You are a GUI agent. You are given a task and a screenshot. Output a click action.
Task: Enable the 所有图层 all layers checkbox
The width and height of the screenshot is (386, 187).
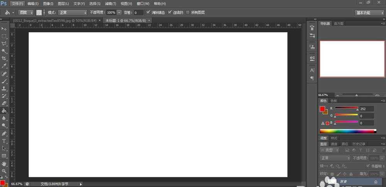[188, 12]
